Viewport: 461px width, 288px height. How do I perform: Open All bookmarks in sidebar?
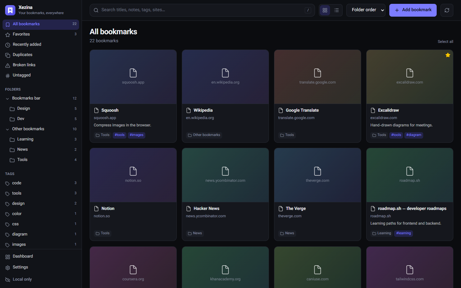click(41, 24)
